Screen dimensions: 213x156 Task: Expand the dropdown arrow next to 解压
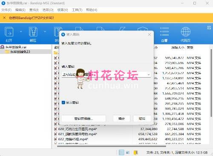(x=45, y=32)
